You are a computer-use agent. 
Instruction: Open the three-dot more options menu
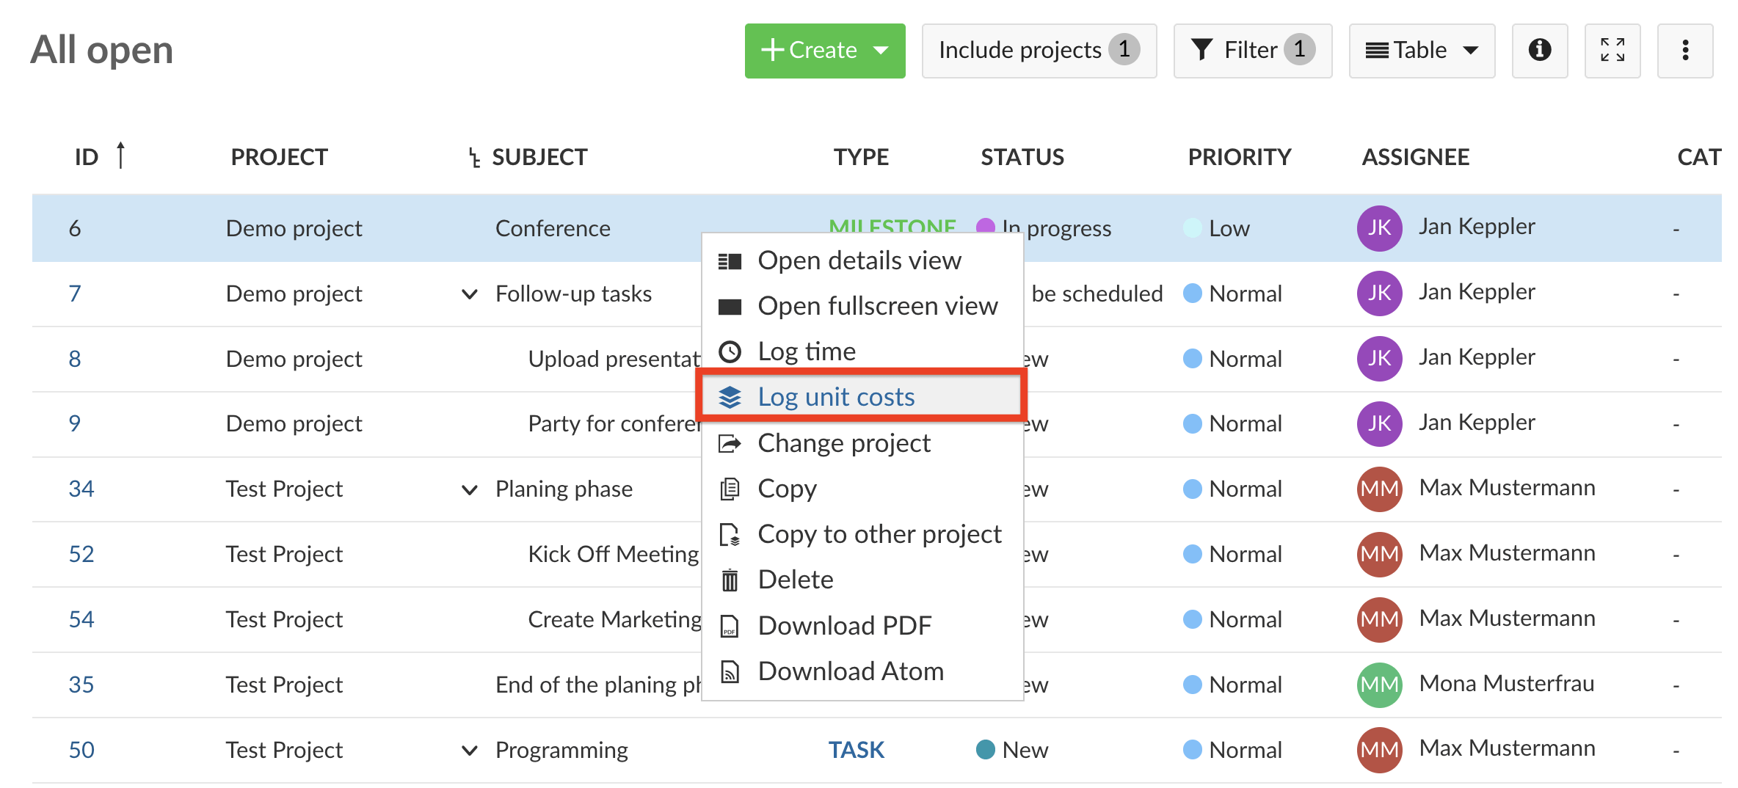[x=1684, y=50]
